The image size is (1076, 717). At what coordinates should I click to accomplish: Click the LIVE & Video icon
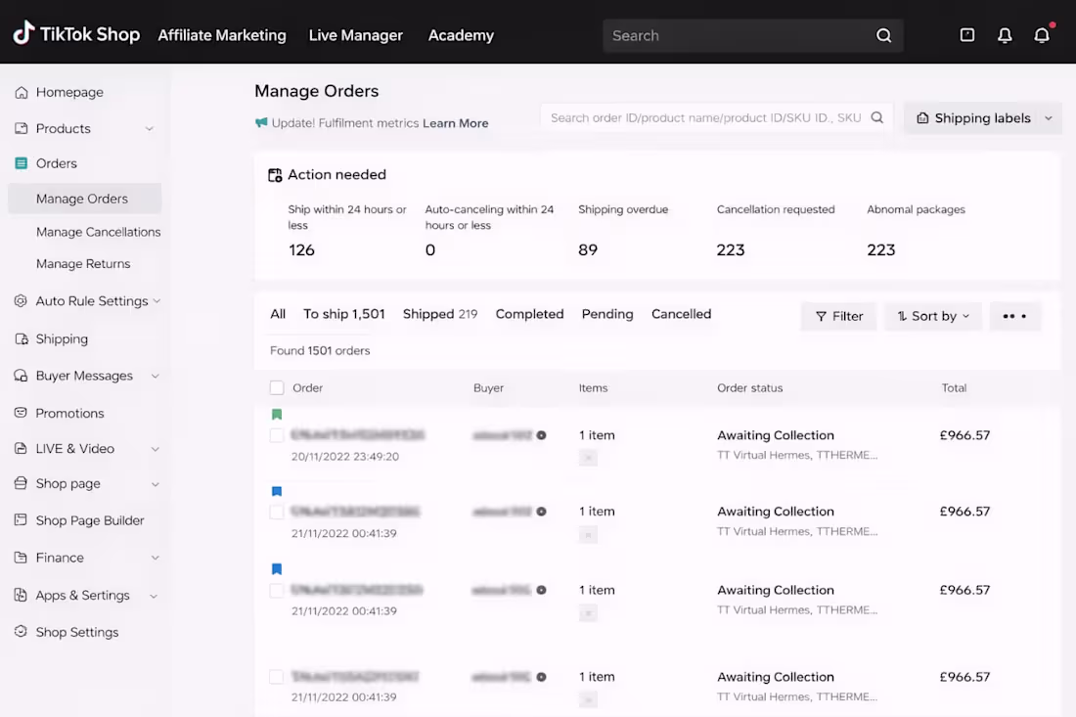point(21,448)
